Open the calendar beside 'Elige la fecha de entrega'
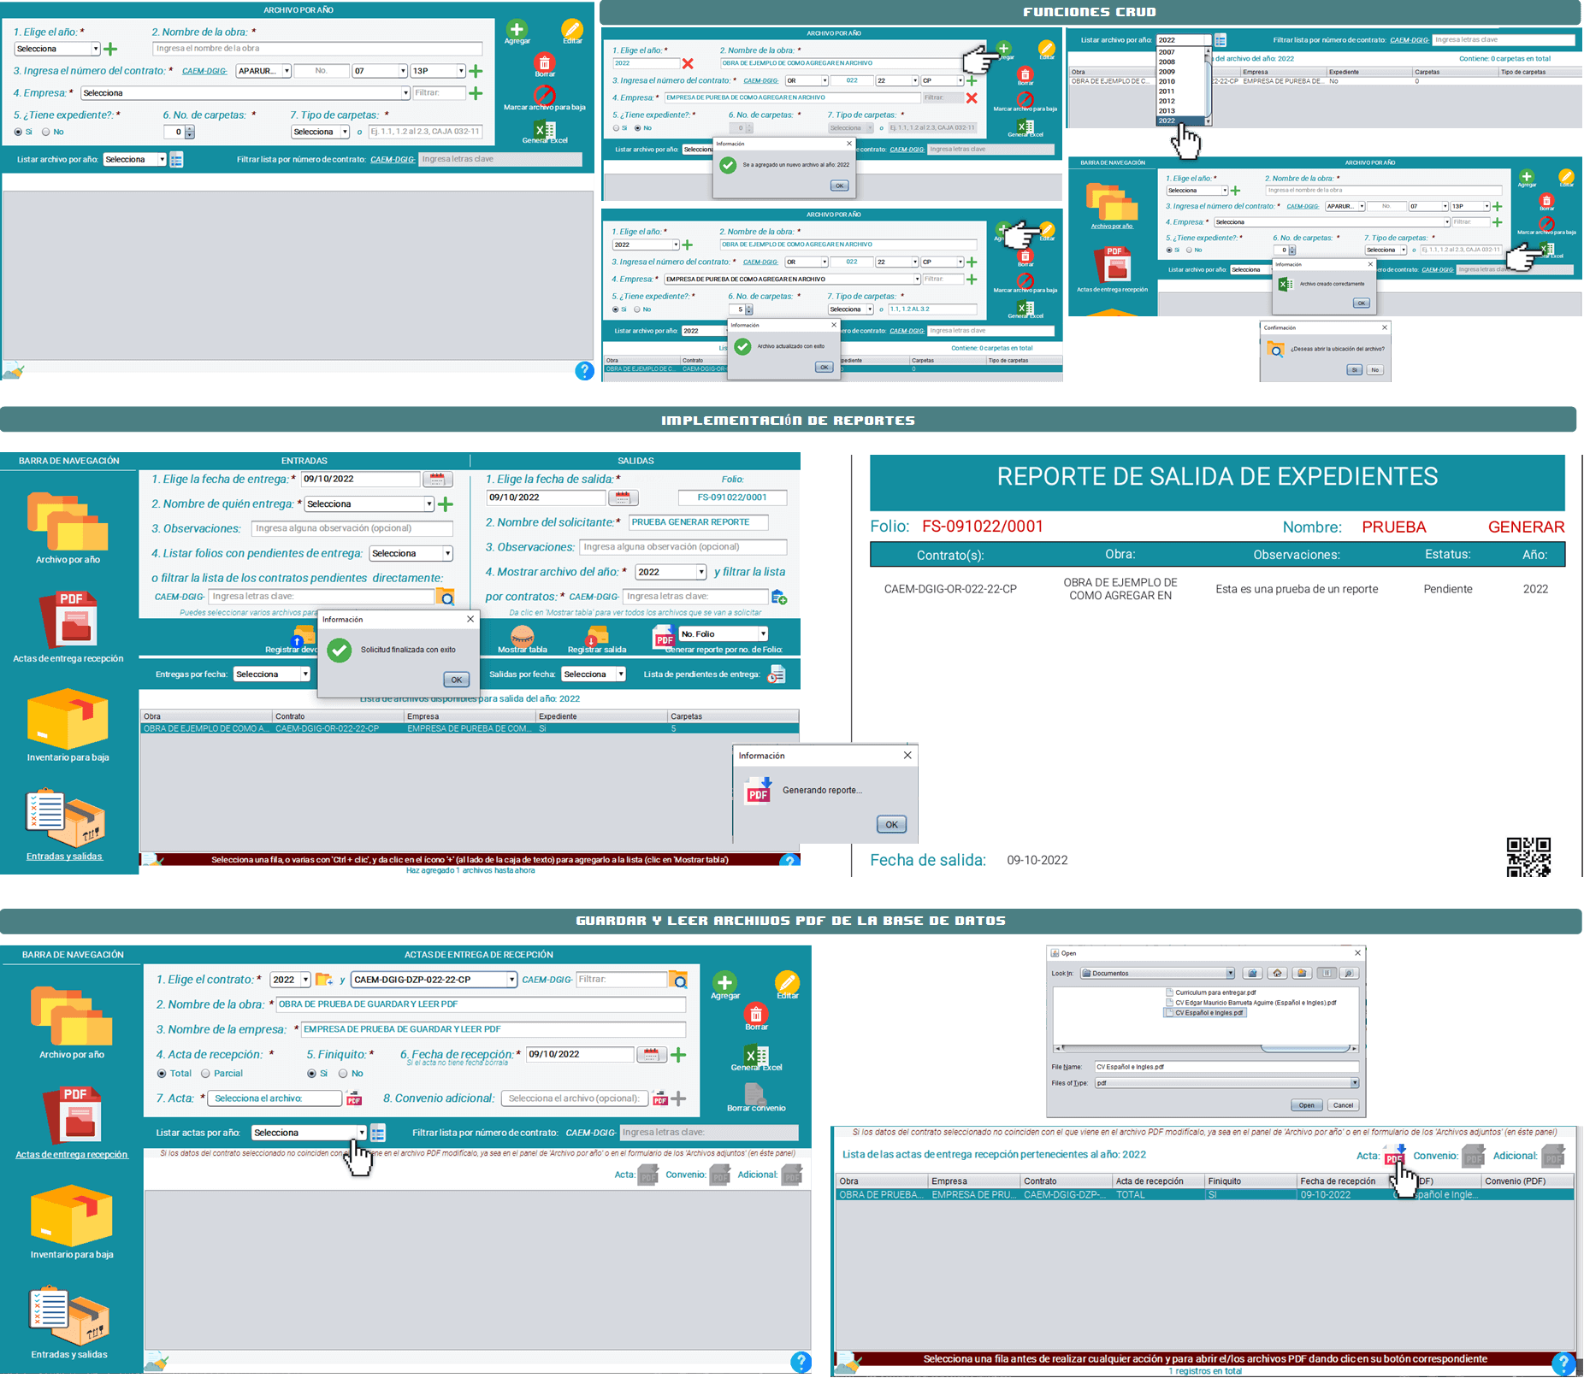 (437, 480)
